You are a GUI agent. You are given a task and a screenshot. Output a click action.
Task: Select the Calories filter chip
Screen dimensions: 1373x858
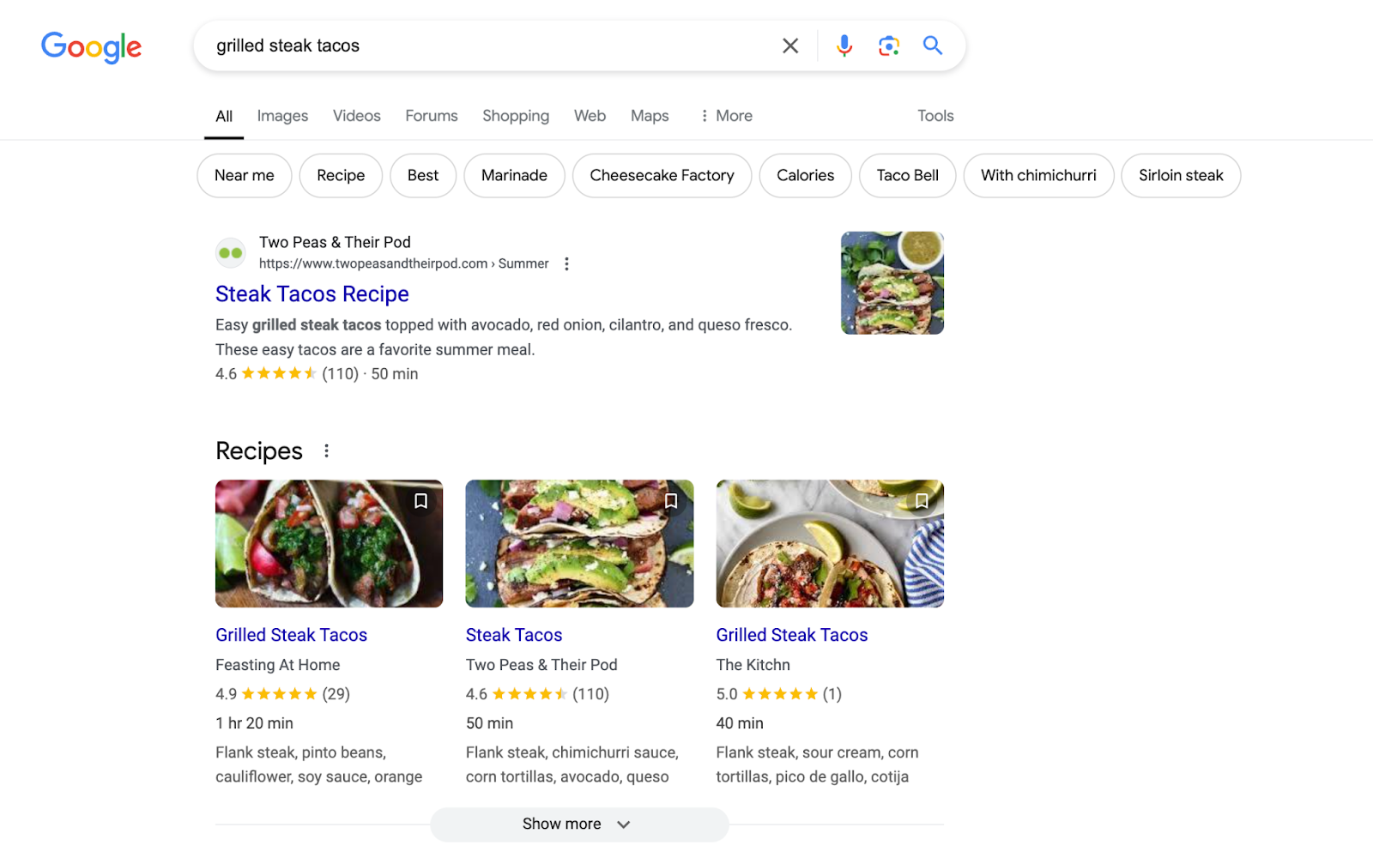coord(805,176)
